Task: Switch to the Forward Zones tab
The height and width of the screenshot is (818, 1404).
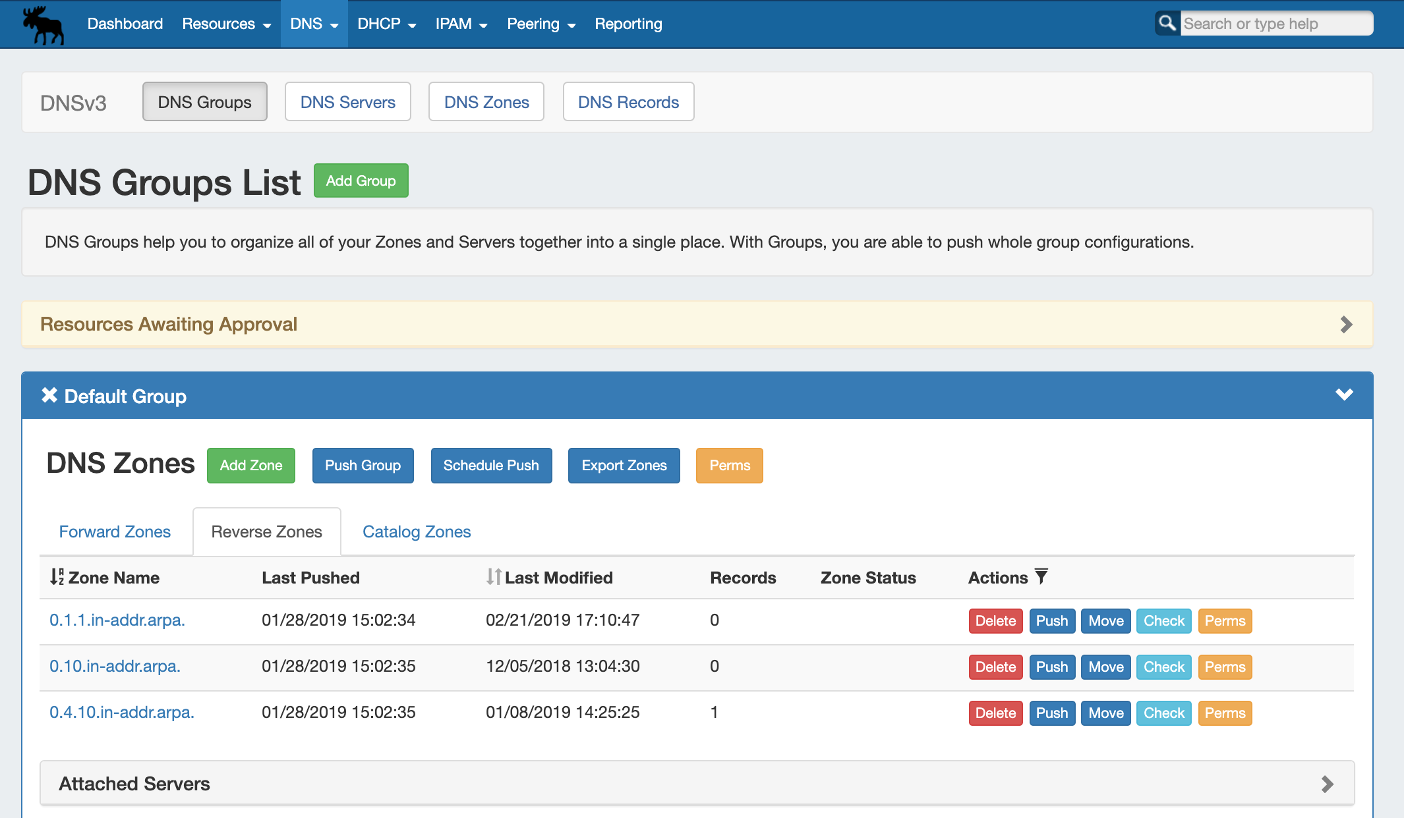Action: tap(115, 532)
